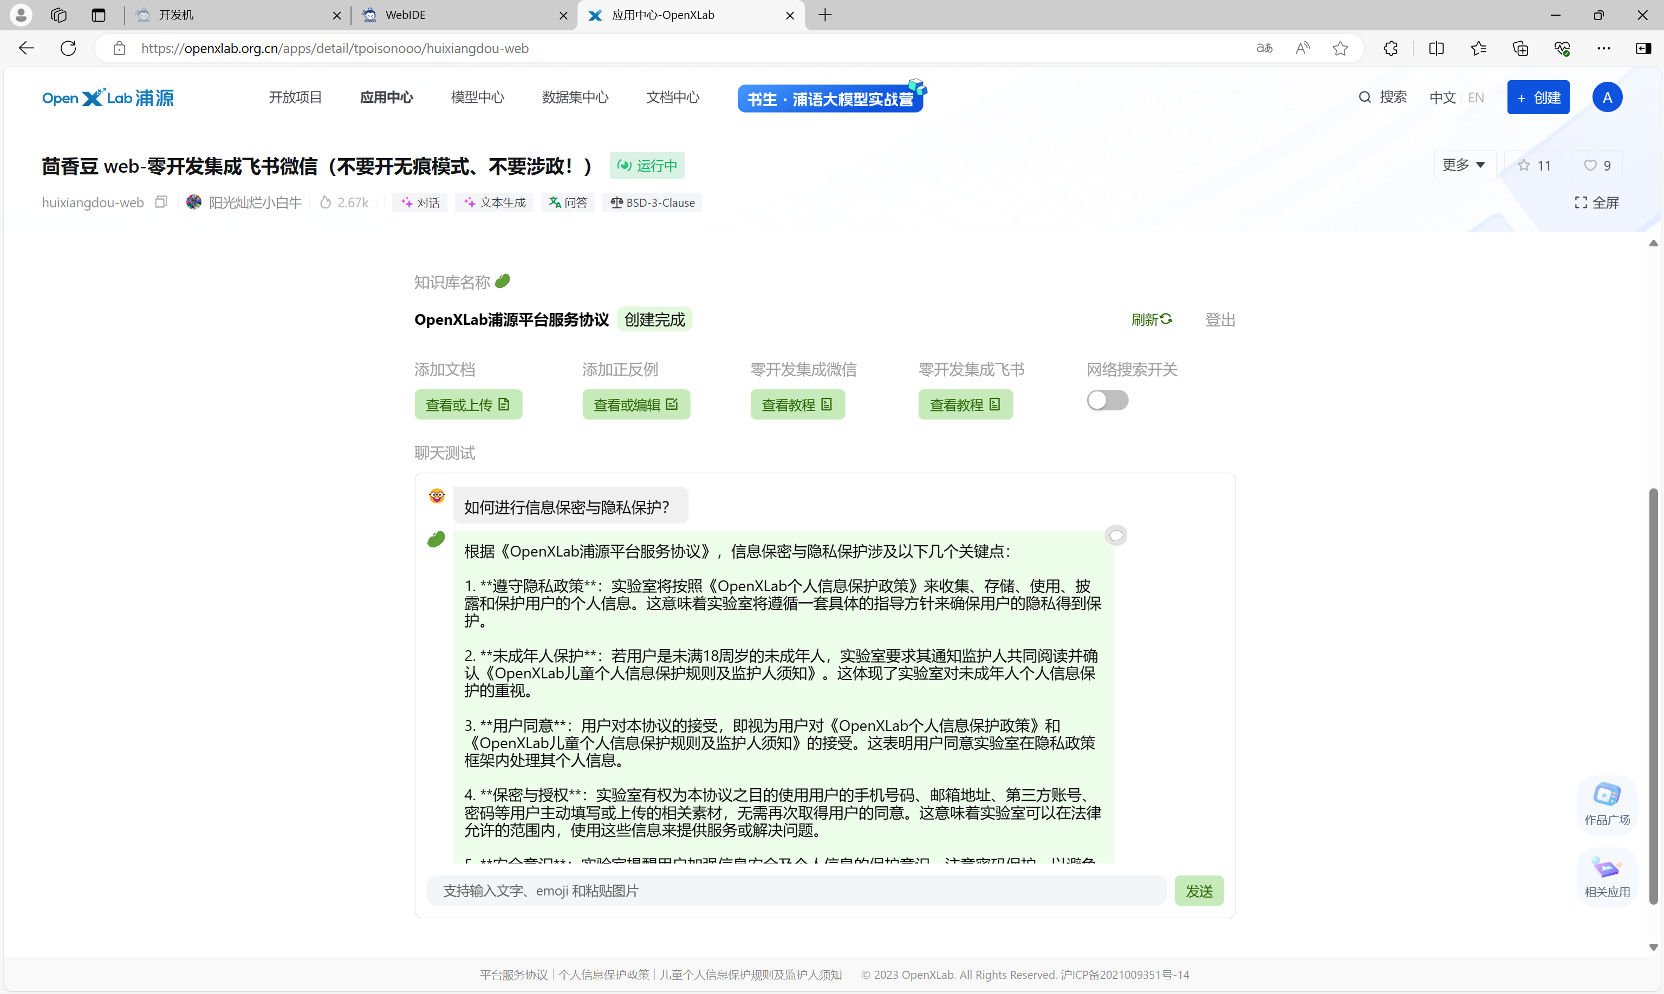Click the 发送 send button

1199,891
